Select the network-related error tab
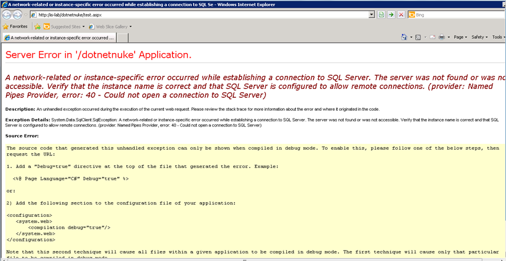506x261 pixels. [x=58, y=38]
